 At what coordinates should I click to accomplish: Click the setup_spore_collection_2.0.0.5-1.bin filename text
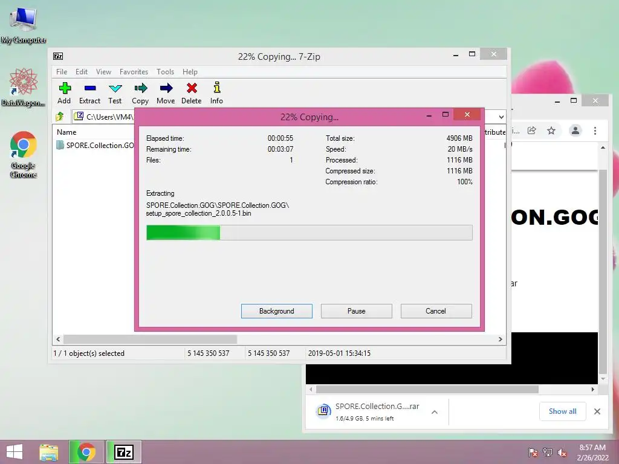pos(198,213)
